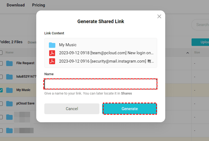Click the Generate button
209x141 pixels.
[x=130, y=109]
